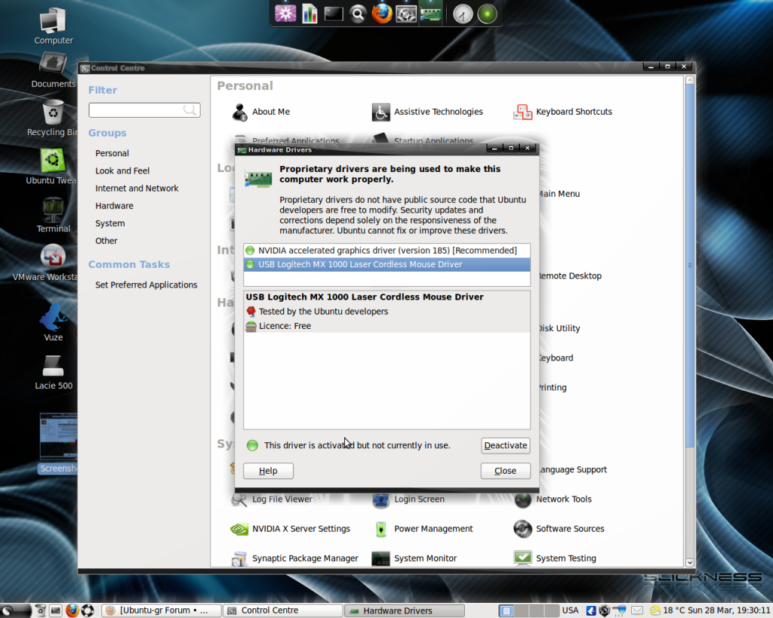The height and width of the screenshot is (618, 773).
Task: Select USB Logitech MX 1000 driver row
Action: pos(387,265)
